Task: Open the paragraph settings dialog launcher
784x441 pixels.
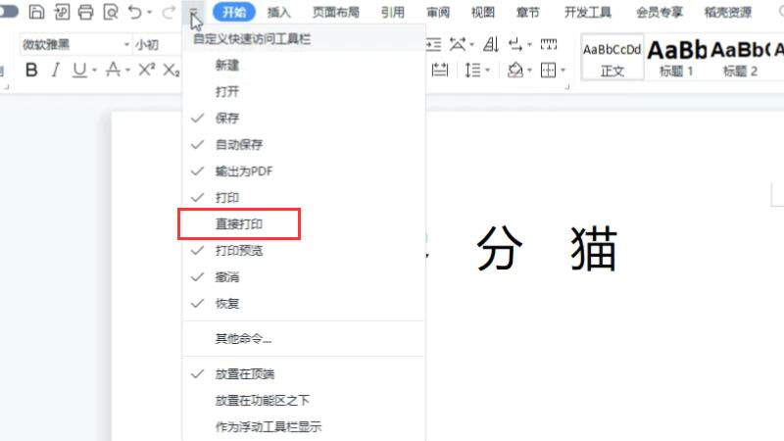Action: pyautogui.click(x=567, y=86)
